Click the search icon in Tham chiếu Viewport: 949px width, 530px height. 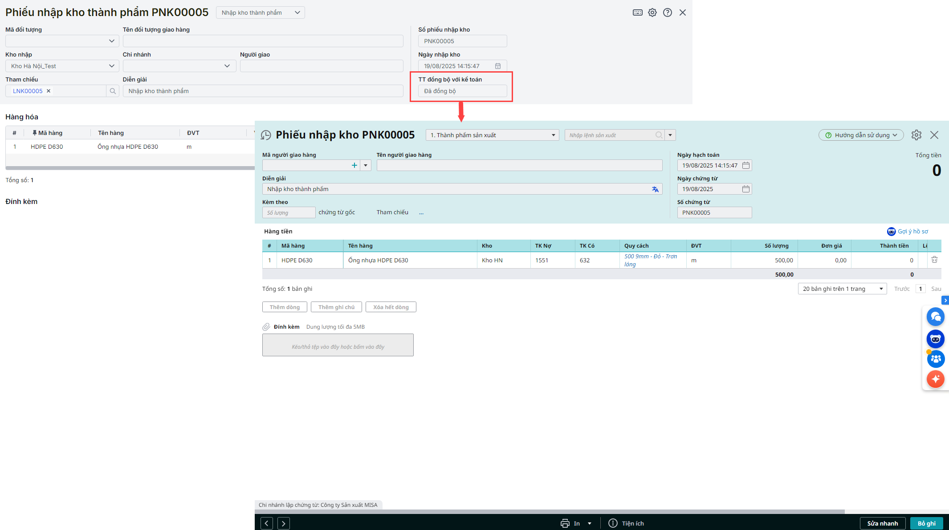(113, 91)
